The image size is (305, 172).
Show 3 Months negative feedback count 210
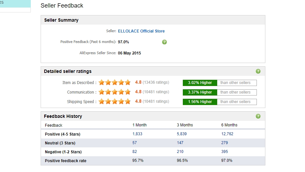point(180,152)
